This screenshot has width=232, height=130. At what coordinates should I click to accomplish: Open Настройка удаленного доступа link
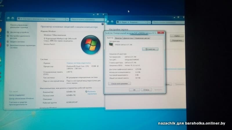pos(20,37)
